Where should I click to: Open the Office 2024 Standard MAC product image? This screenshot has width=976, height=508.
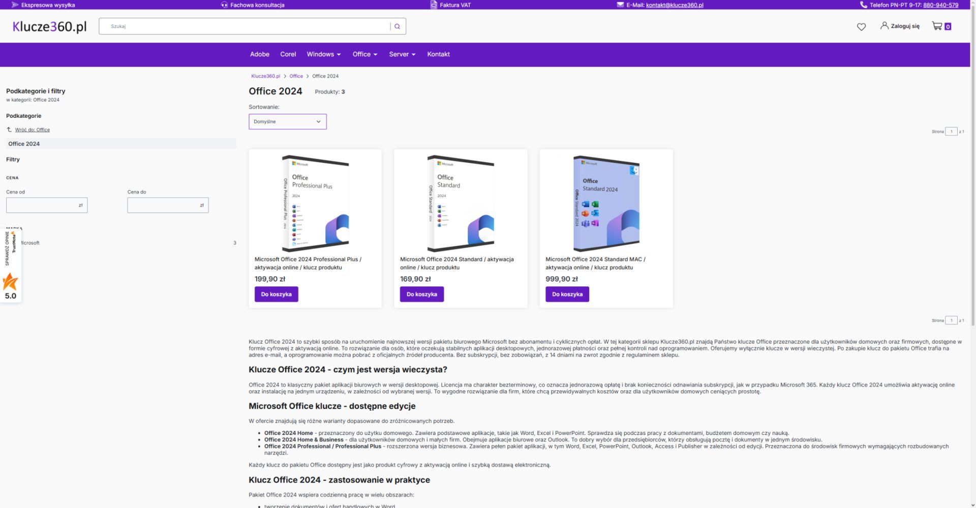[x=606, y=204]
